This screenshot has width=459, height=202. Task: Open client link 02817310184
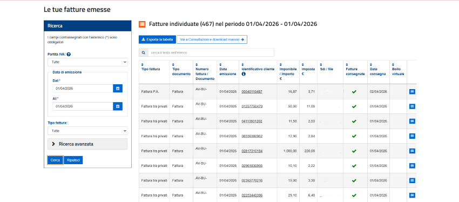tap(252, 151)
